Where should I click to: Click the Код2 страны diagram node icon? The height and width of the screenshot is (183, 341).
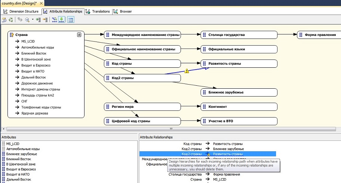point(107,78)
